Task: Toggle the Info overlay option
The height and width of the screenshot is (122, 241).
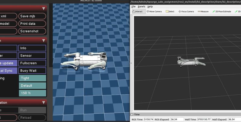Action: coord(32,48)
